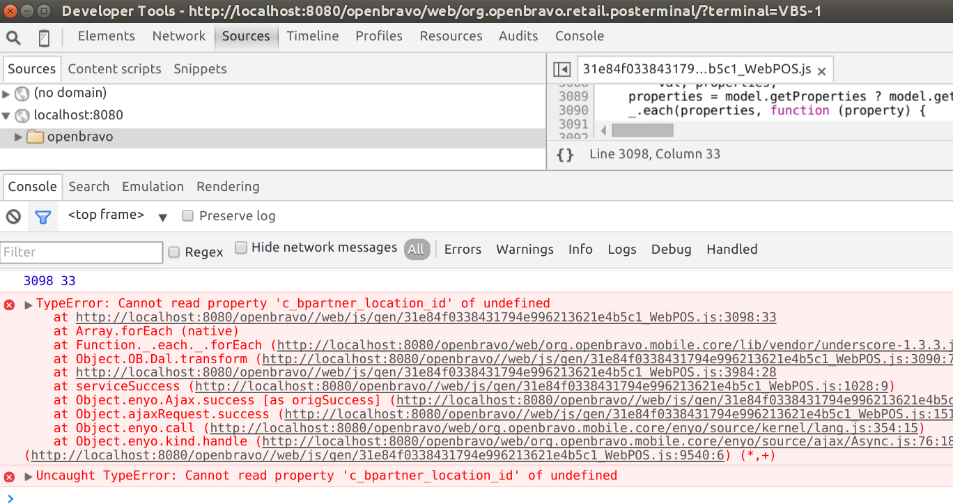
Task: Filter console to Logs
Action: click(x=622, y=250)
